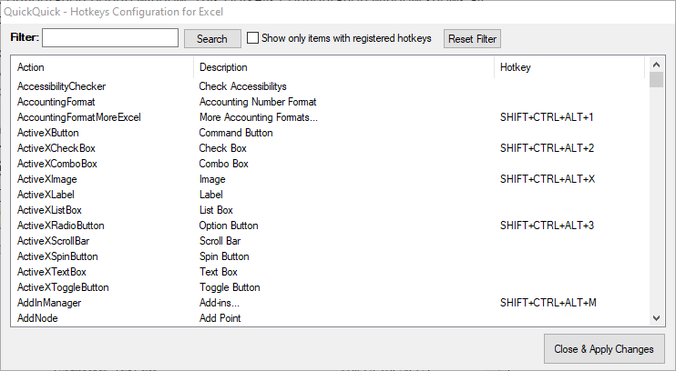Enable Show only items with registered hotkeys
The image size is (676, 371).
pos(253,38)
